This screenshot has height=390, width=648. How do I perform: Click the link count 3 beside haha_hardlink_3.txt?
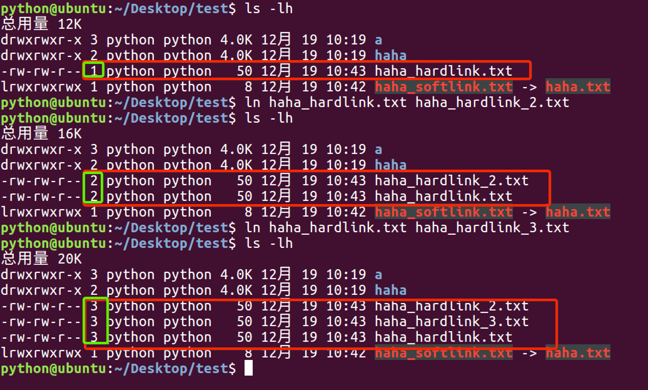(94, 321)
